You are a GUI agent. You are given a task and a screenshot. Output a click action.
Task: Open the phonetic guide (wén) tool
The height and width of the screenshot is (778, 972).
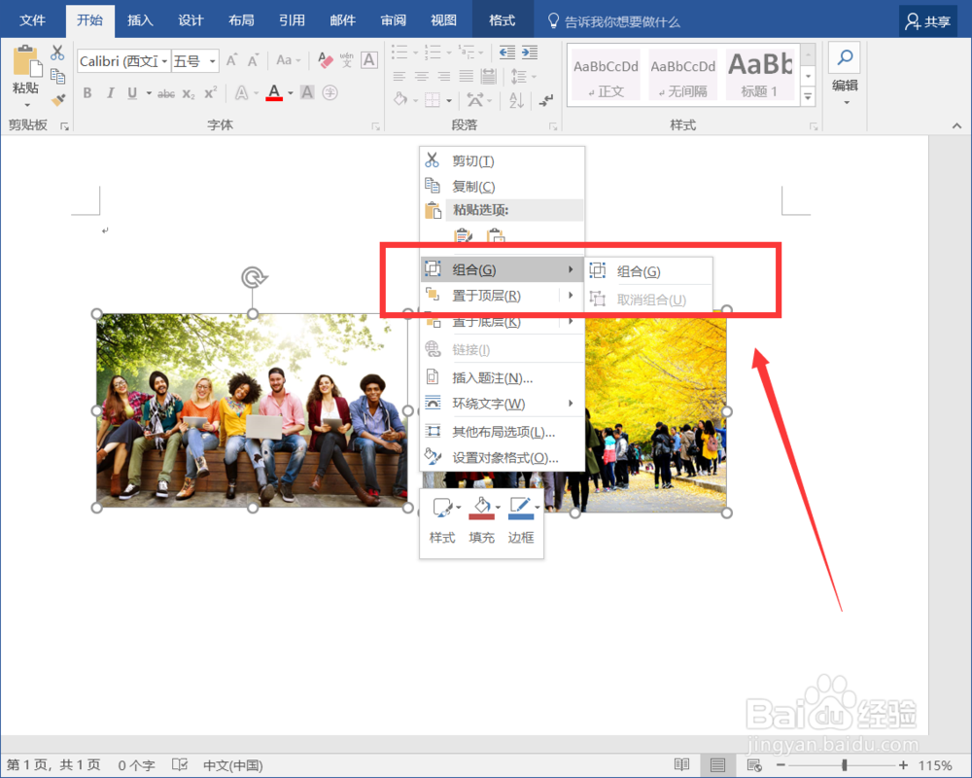click(347, 60)
